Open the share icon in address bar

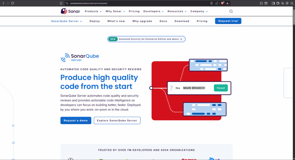(217, 3)
